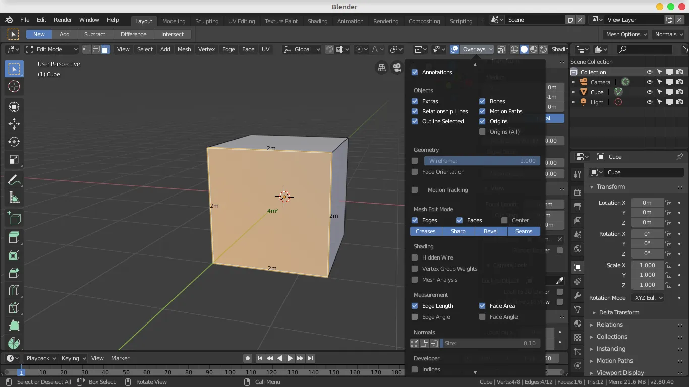Image resolution: width=689 pixels, height=387 pixels.
Task: Hide the Cube in outliner with eye icon
Action: tap(650, 92)
